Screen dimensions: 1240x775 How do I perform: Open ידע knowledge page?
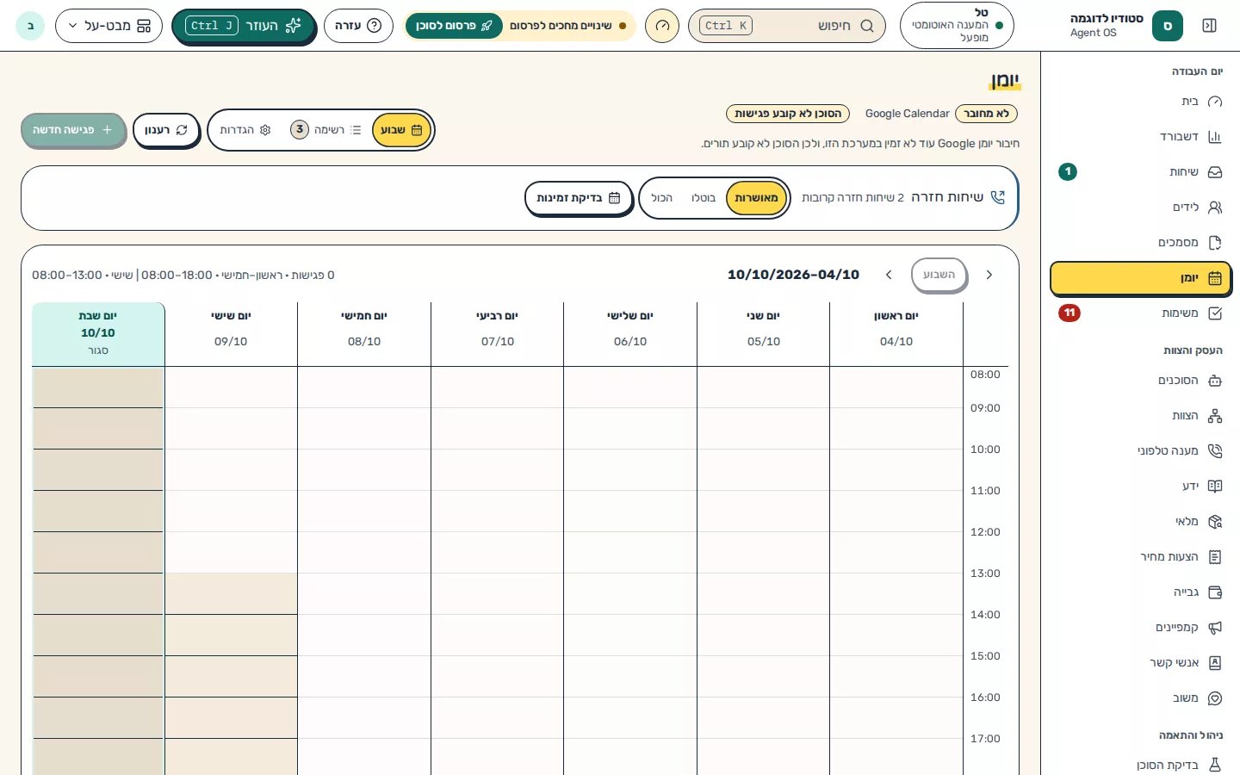[x=1140, y=487]
